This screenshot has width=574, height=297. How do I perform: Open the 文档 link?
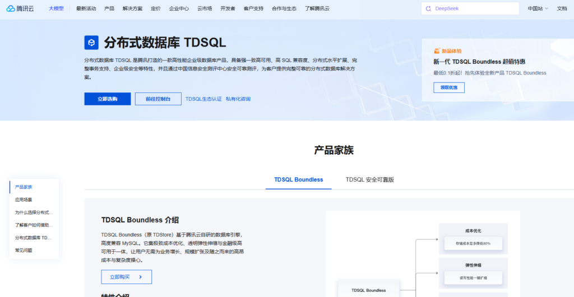pos(562,8)
